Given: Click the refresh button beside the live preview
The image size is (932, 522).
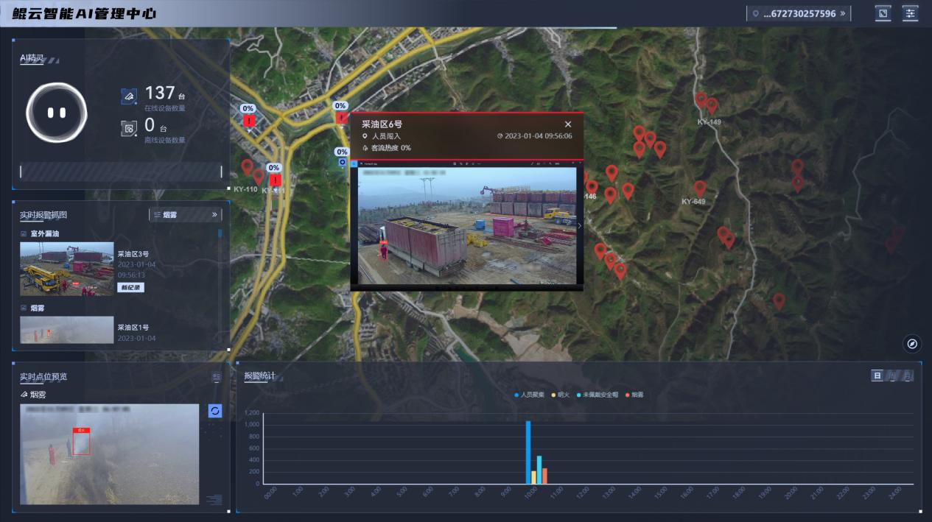Looking at the screenshot, I should pos(215,411).
